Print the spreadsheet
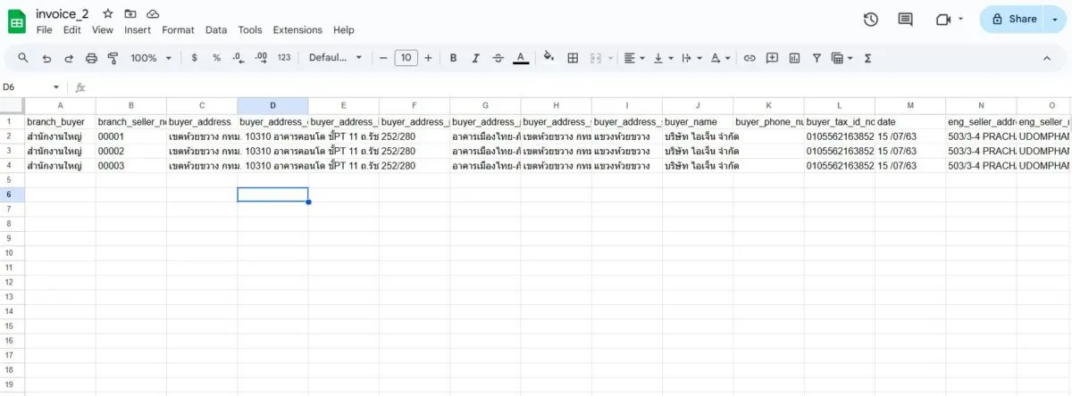This screenshot has width=1072, height=396. (x=90, y=58)
